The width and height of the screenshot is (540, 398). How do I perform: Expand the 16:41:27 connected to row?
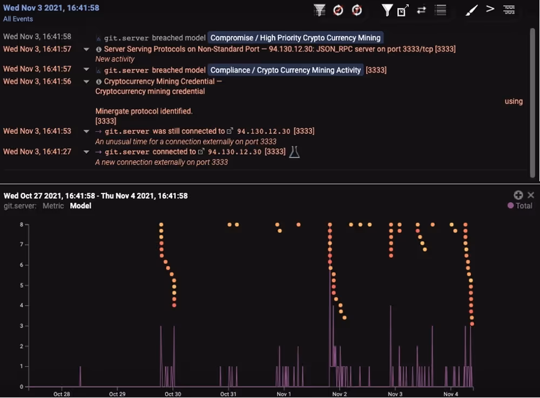point(86,152)
